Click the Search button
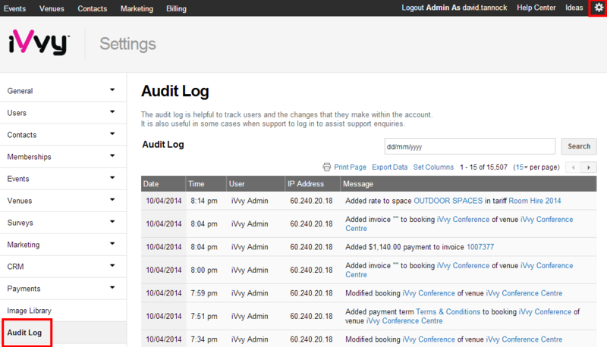 (579, 146)
